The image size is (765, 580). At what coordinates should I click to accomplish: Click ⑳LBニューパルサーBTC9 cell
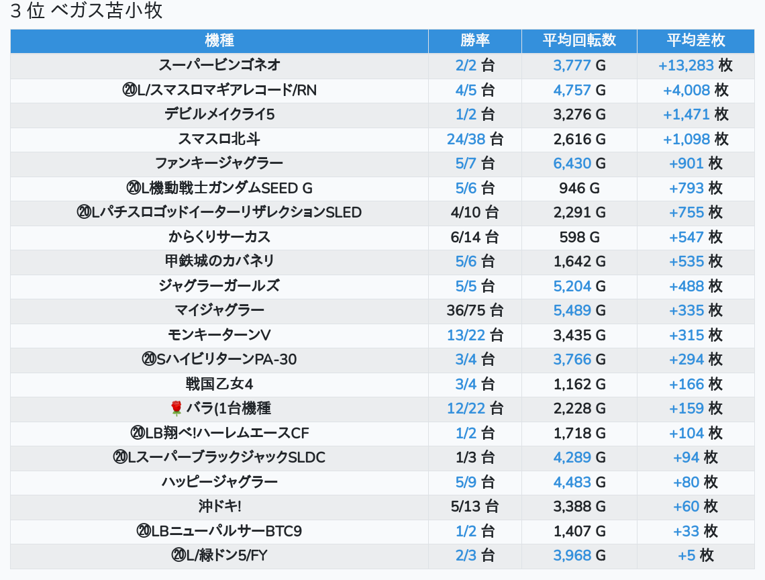pyautogui.click(x=219, y=531)
